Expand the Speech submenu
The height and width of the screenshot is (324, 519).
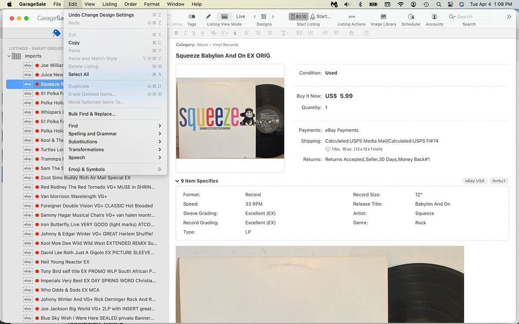[x=115, y=157]
